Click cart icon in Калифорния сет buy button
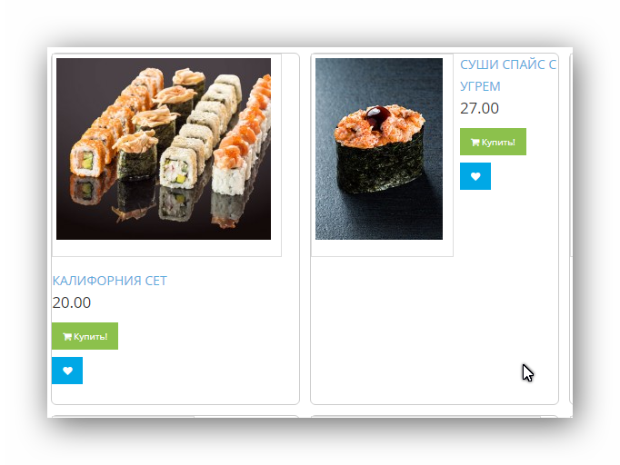 pyautogui.click(x=67, y=337)
